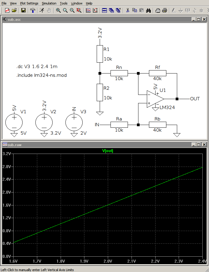Click the OUT net label
This screenshot has width=209, height=272.
coord(195,99)
